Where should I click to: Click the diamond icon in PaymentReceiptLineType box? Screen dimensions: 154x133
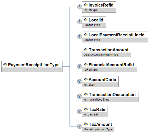click(5, 64)
